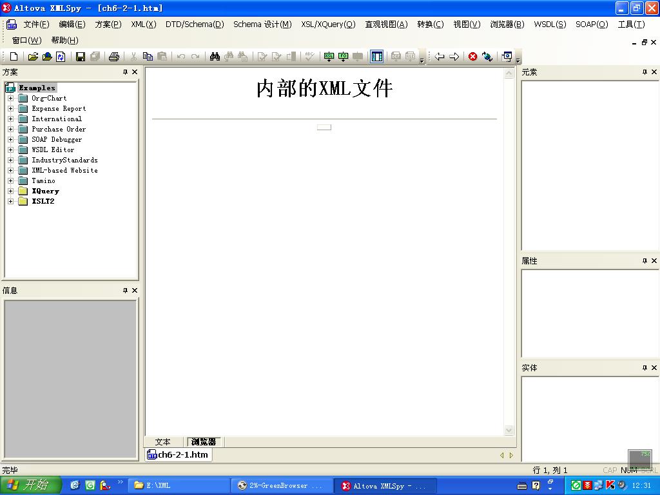The width and height of the screenshot is (660, 495).
Task: Click the 开始 Start button
Action: [30, 485]
